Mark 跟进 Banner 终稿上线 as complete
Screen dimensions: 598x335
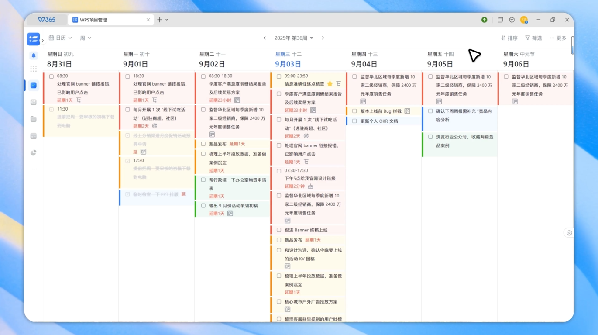point(279,230)
